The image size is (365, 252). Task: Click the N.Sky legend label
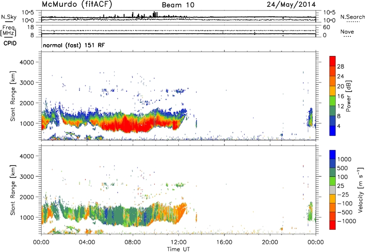click(x=9, y=17)
